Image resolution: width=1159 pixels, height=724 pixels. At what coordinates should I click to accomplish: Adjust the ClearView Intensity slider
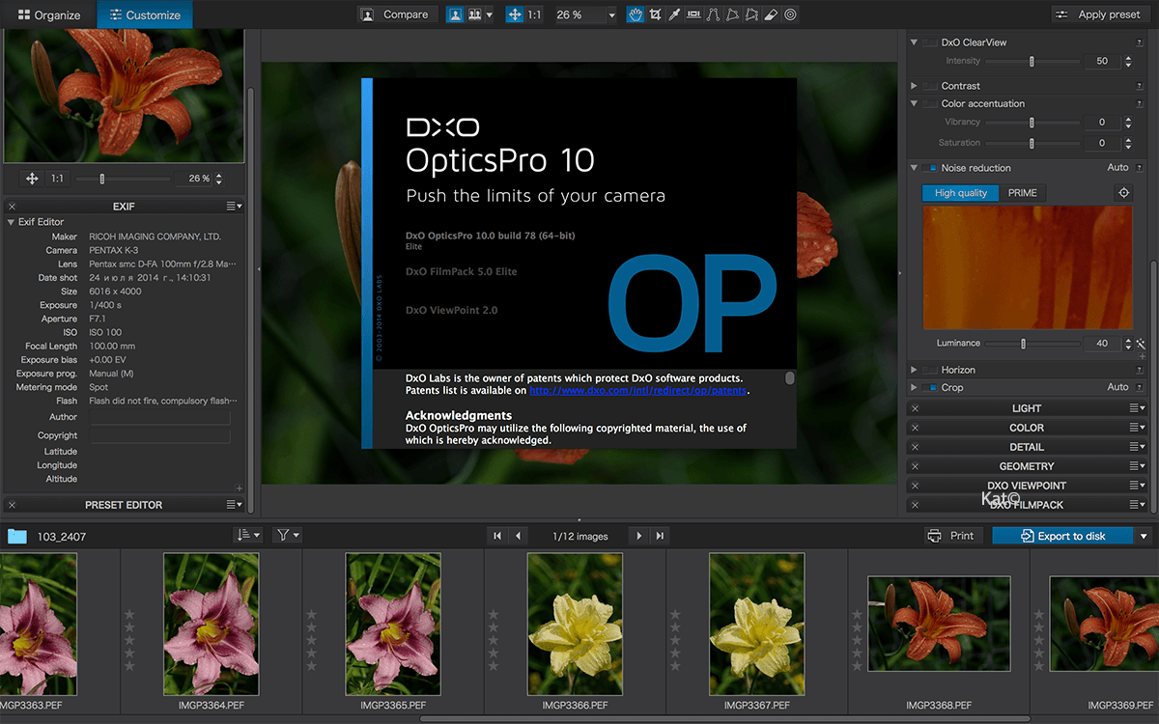click(1032, 61)
